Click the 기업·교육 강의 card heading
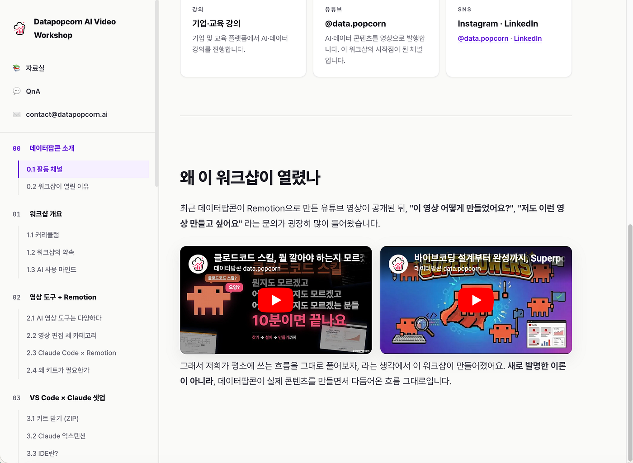 click(x=216, y=24)
